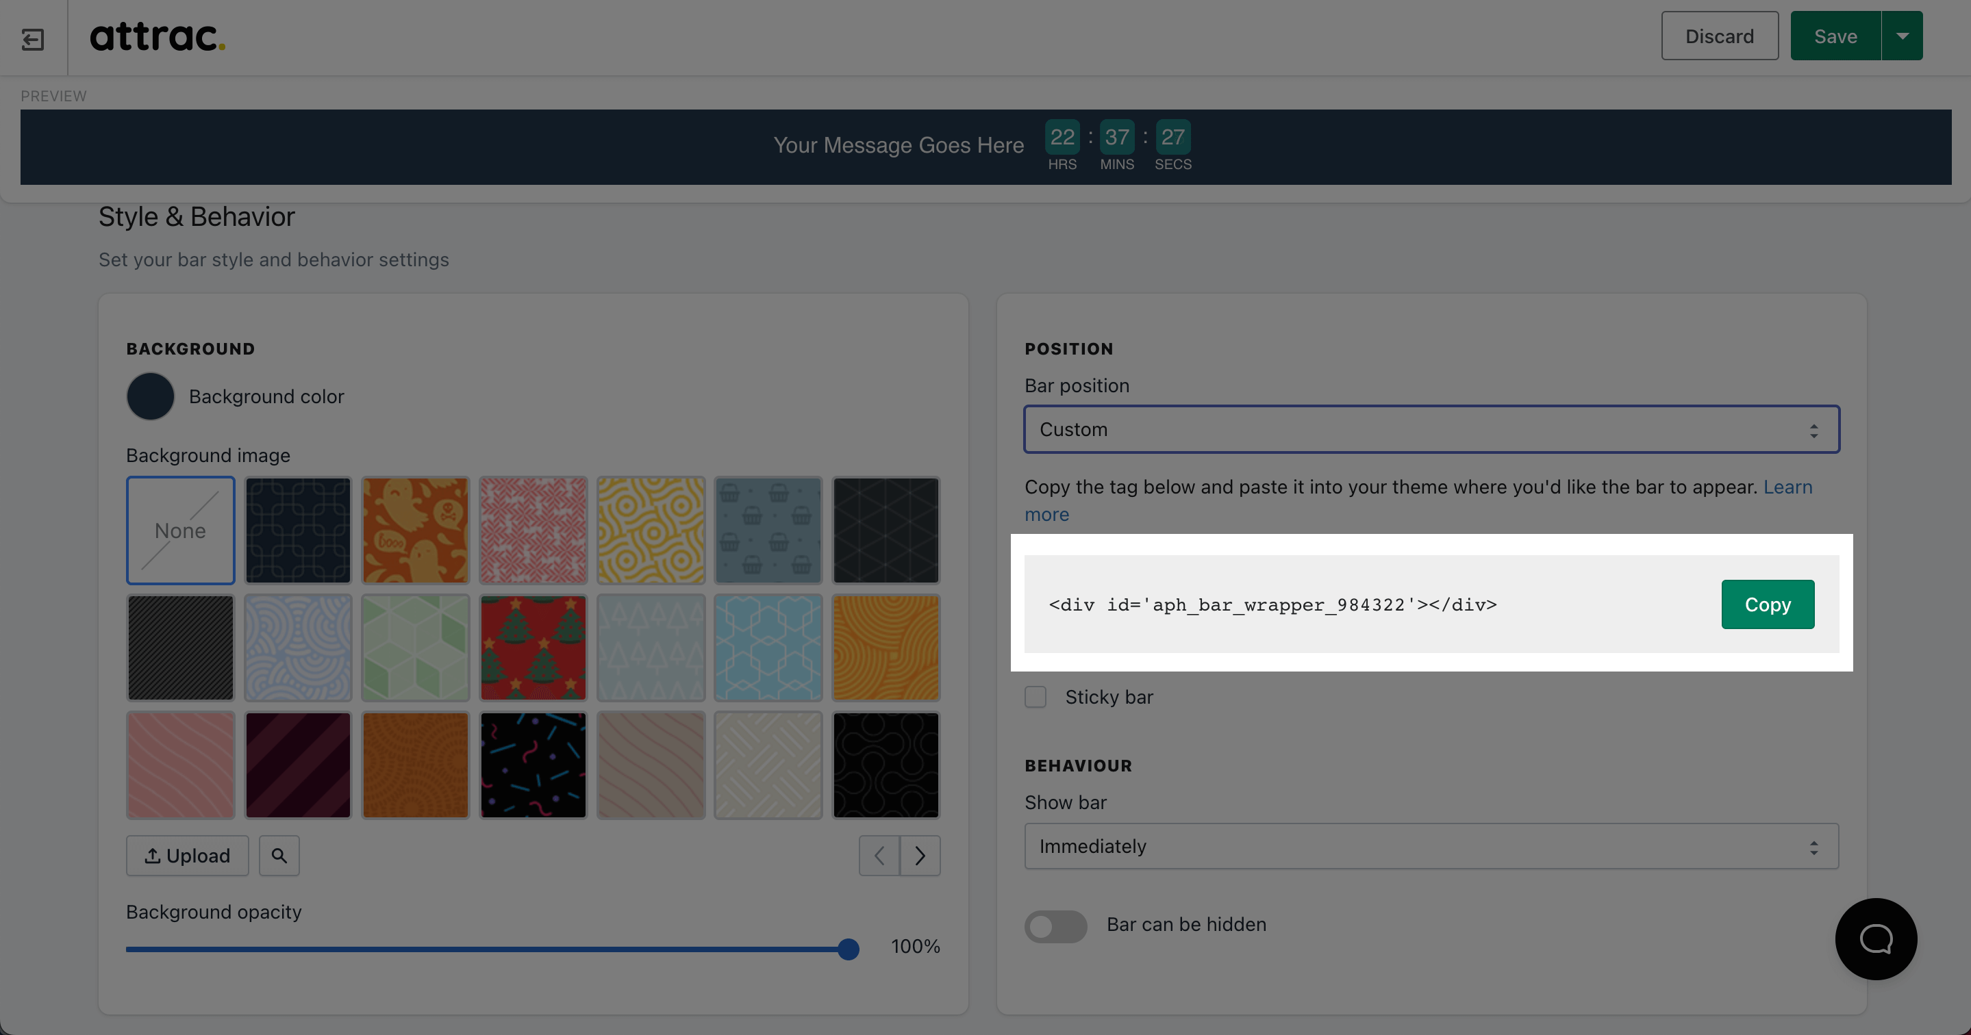Select the confetti dark background pattern

[533, 764]
